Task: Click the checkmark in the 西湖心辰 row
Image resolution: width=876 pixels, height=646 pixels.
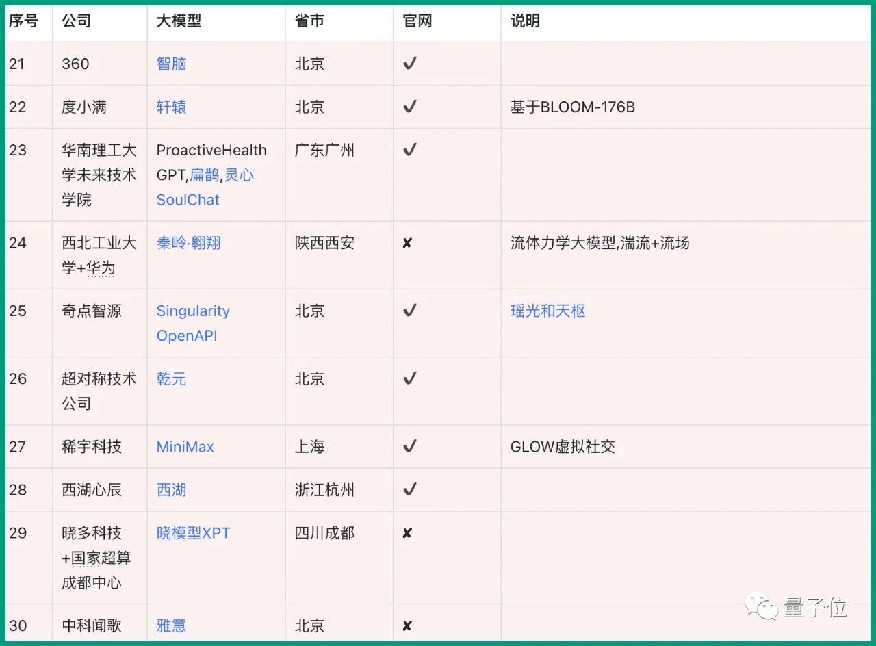Action: [410, 490]
